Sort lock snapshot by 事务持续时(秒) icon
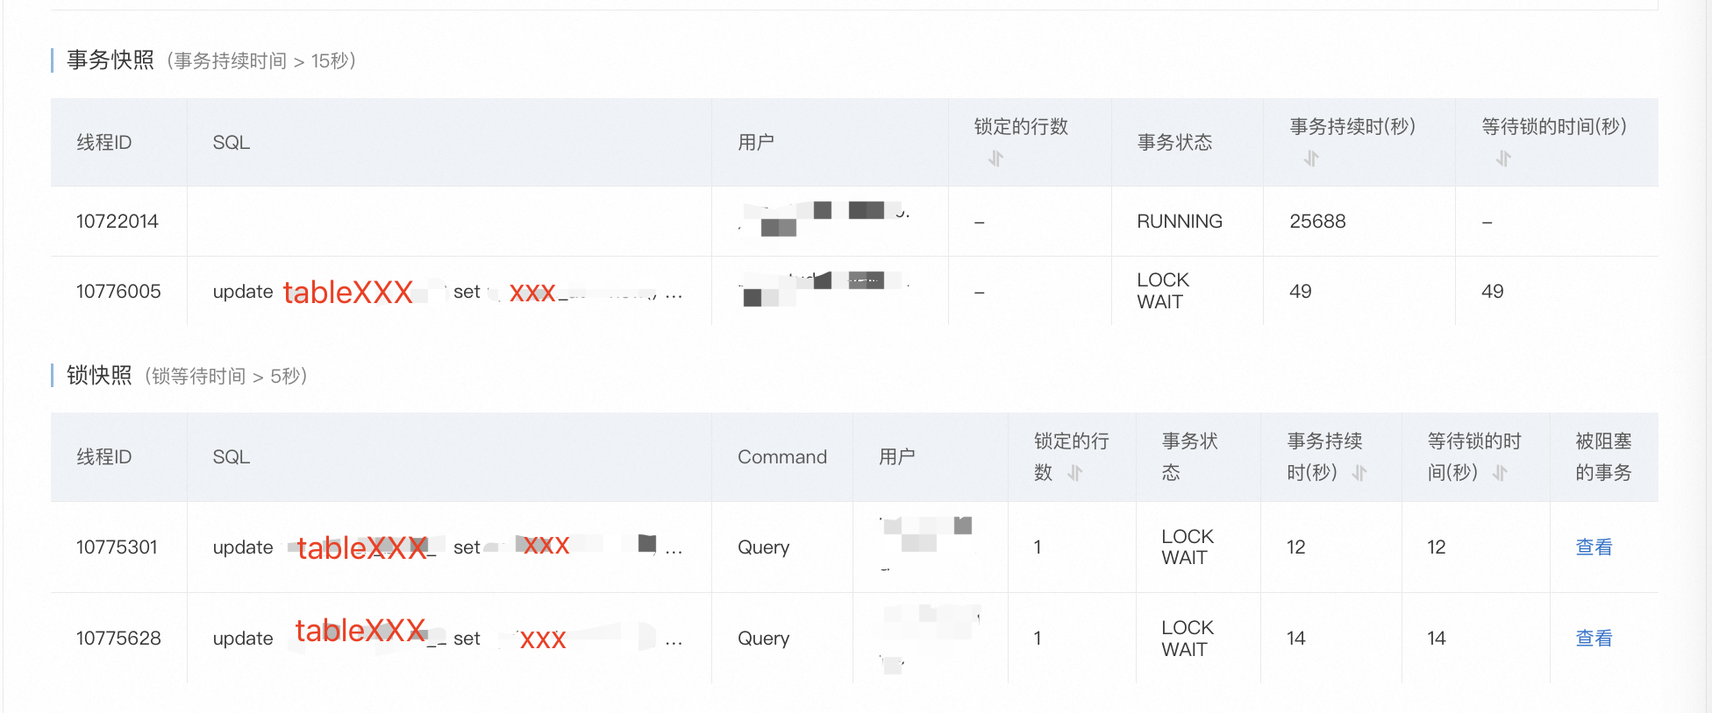The width and height of the screenshot is (1712, 713). click(x=1359, y=473)
